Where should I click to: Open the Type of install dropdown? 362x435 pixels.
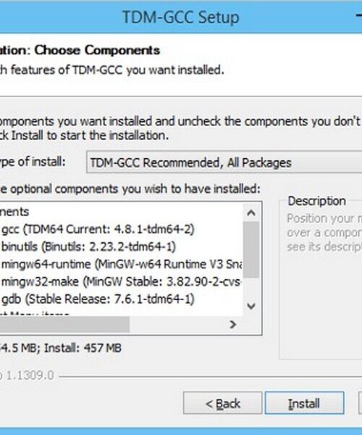[224, 162]
